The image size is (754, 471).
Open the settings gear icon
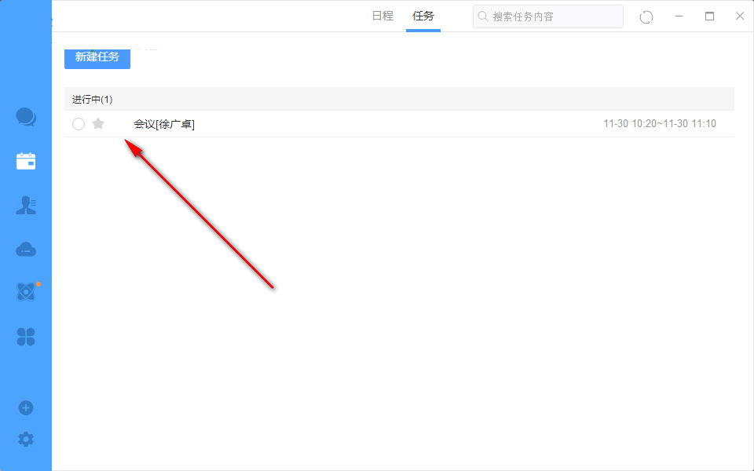pos(26,439)
